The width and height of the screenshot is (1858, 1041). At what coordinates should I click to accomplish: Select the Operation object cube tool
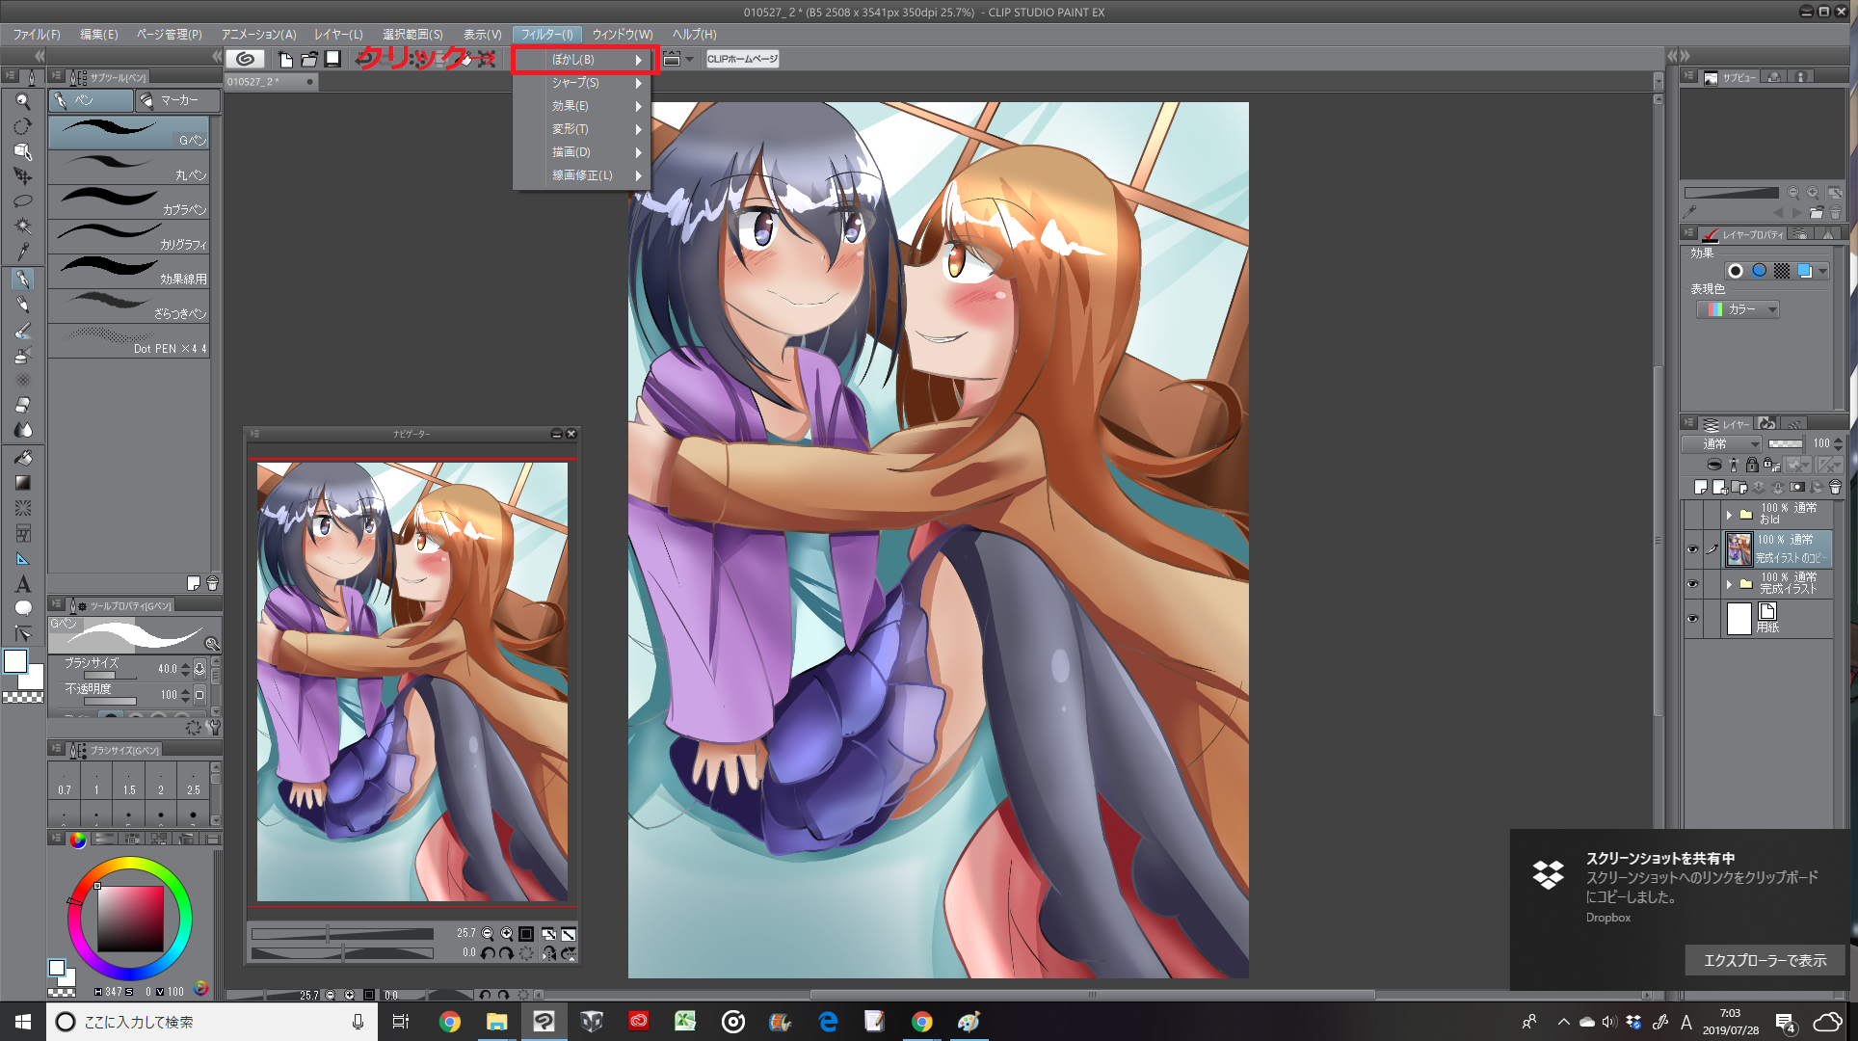click(23, 151)
